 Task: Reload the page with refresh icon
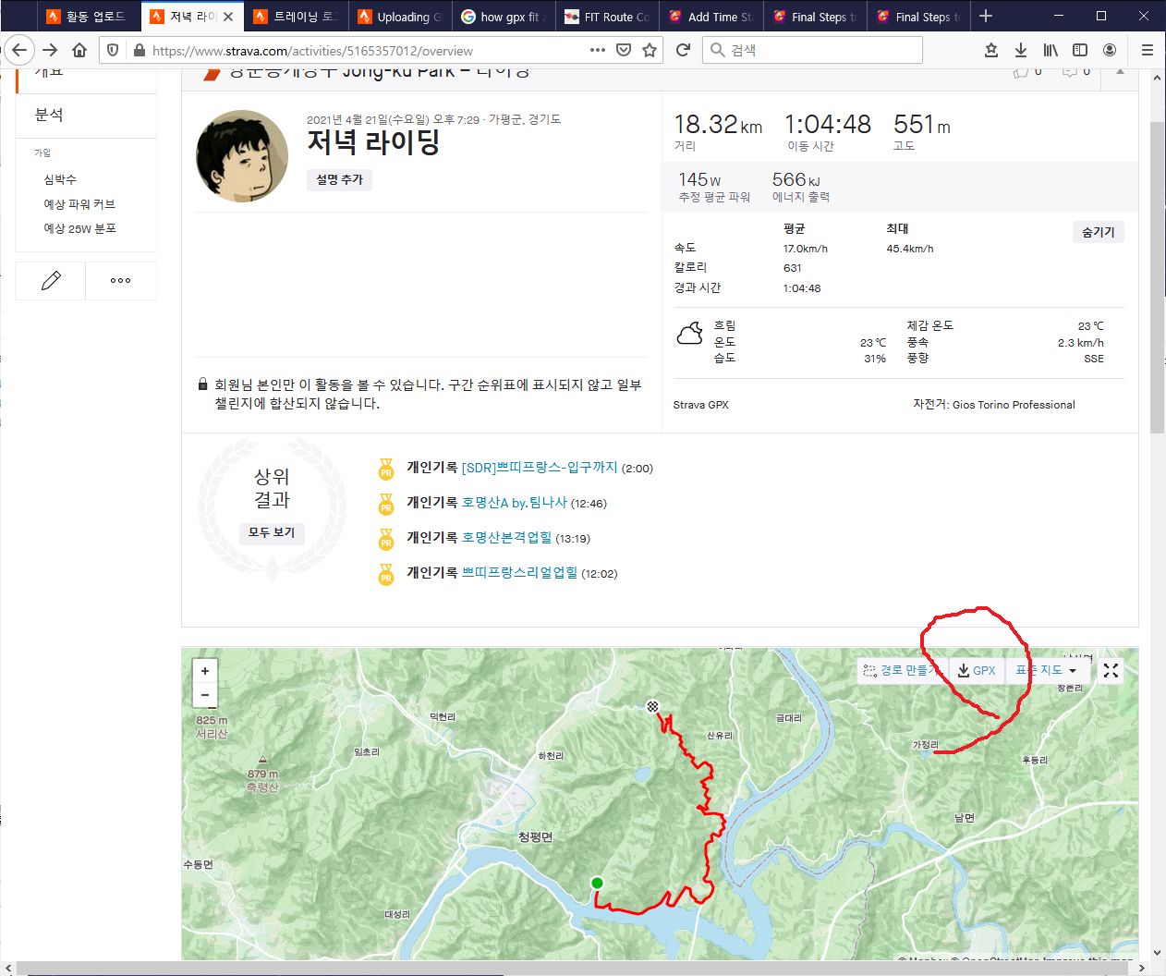click(x=683, y=50)
